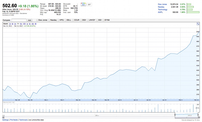Click the Compare ticker input field

pos(19,20)
